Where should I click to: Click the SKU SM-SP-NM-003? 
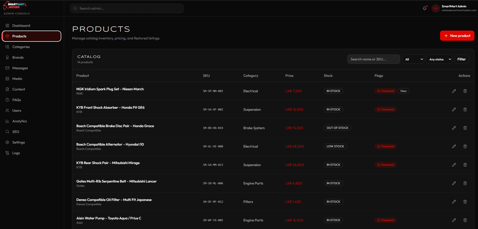point(213,91)
